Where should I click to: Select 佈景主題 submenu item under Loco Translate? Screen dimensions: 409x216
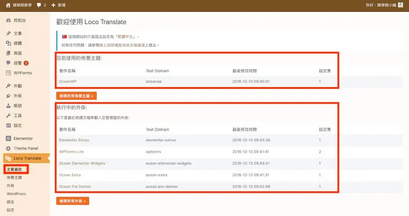pyautogui.click(x=15, y=178)
